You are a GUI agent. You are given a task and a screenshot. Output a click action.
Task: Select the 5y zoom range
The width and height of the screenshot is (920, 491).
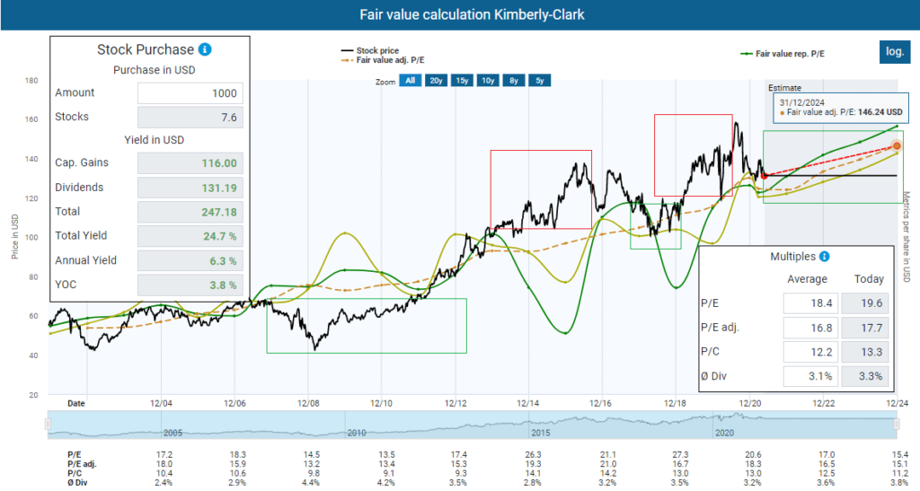point(540,81)
